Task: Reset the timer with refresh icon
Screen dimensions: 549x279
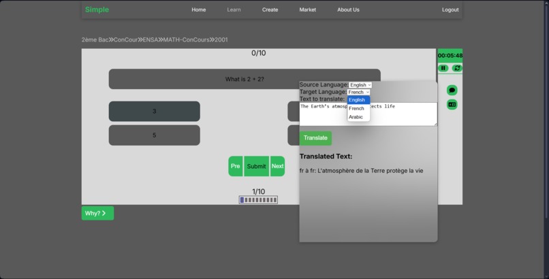Action: coord(457,68)
